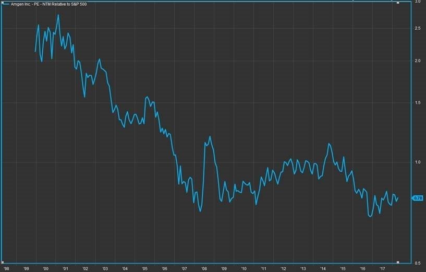426x272 pixels.
Task: Click the bottom-right chart resize handle
Action: pyautogui.click(x=398, y=262)
